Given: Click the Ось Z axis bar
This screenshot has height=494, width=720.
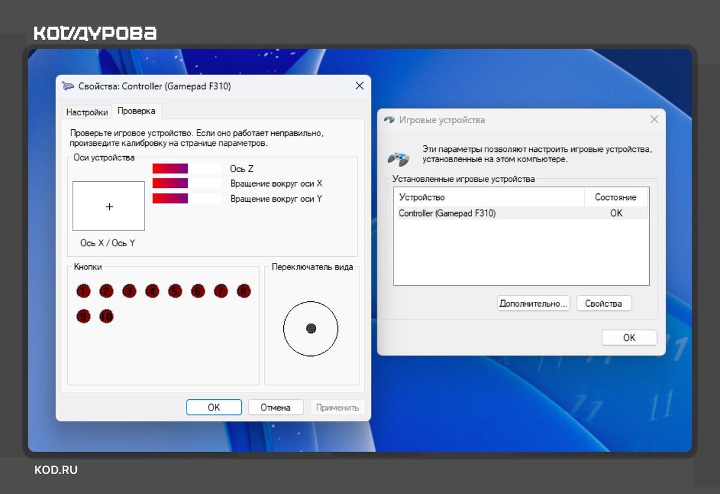Looking at the screenshot, I should click(187, 169).
